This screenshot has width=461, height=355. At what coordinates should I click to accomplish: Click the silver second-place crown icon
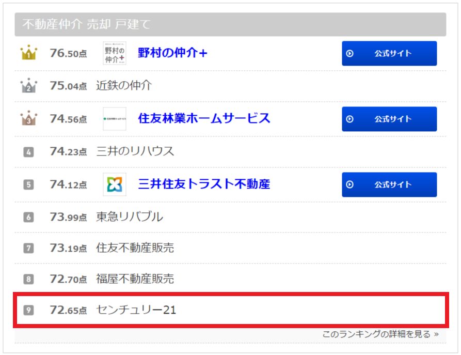[28, 85]
